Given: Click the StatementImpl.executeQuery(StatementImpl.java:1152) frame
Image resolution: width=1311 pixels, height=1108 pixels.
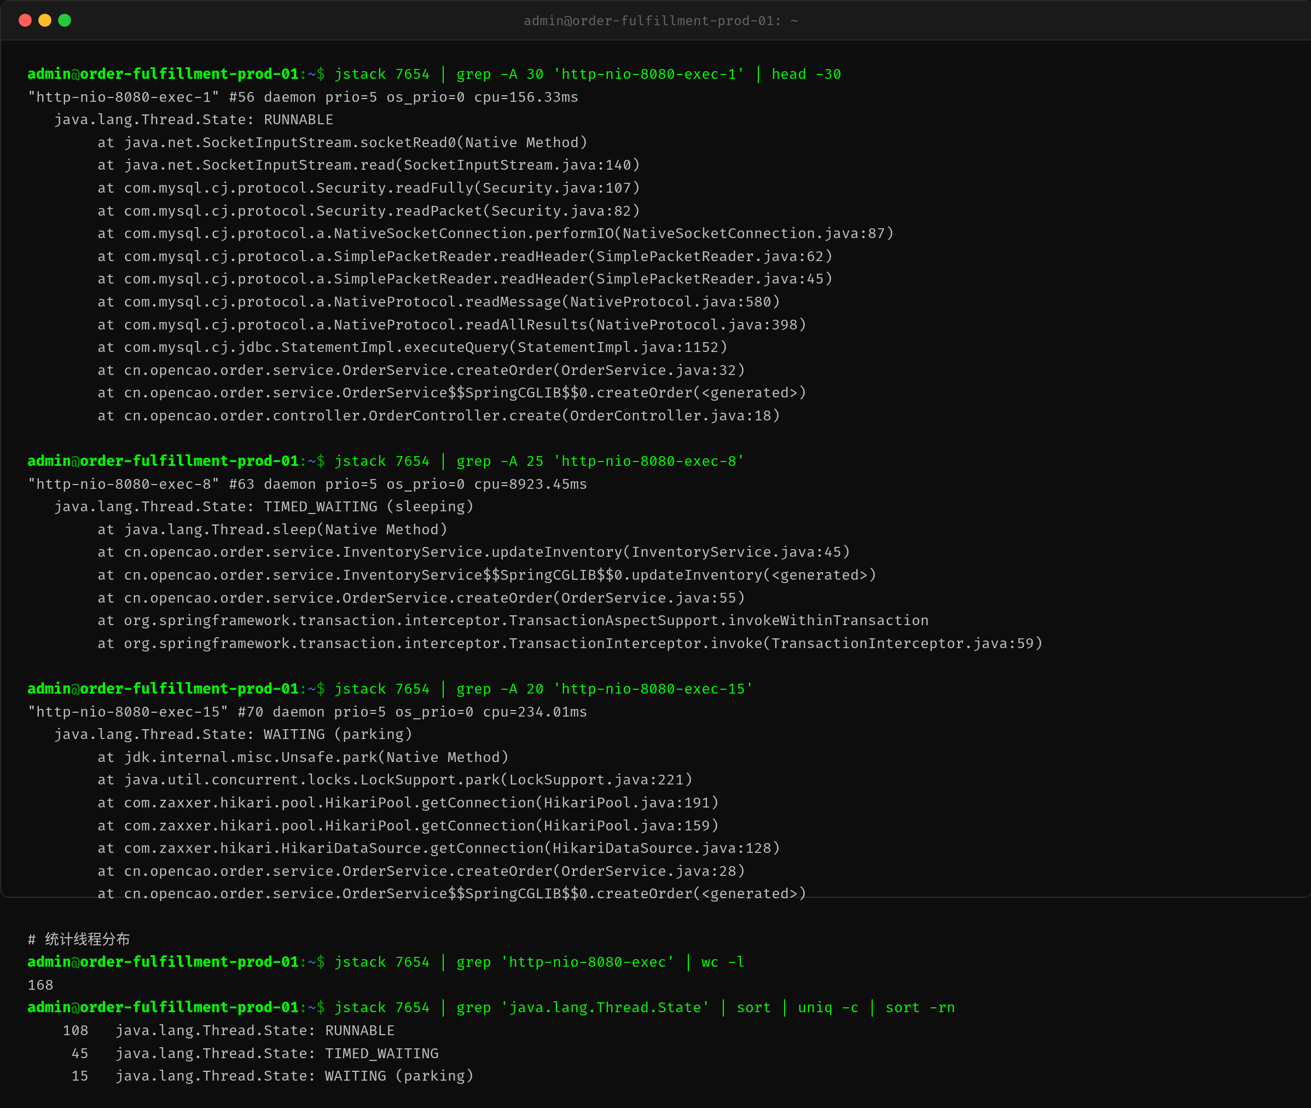Looking at the screenshot, I should (x=412, y=348).
